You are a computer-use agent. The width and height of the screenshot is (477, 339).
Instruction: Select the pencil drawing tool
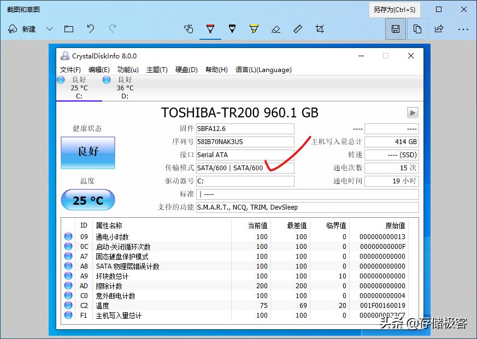coord(232,29)
